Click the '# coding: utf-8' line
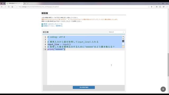 [x=56, y=37]
